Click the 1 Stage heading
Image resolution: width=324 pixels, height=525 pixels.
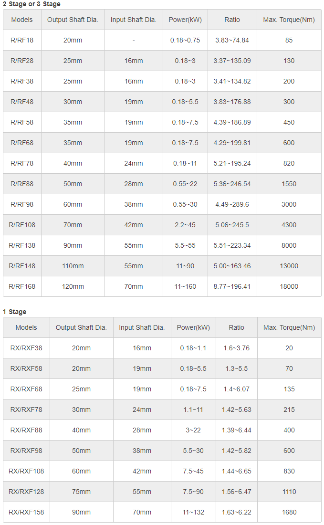[x=15, y=312]
